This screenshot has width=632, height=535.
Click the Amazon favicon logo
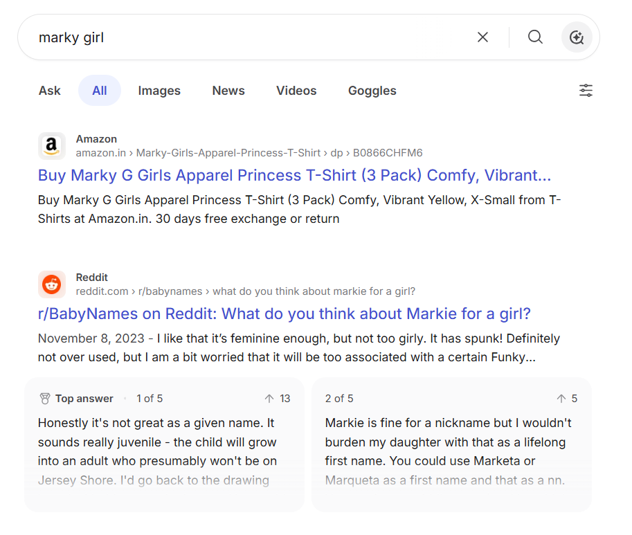tap(52, 146)
